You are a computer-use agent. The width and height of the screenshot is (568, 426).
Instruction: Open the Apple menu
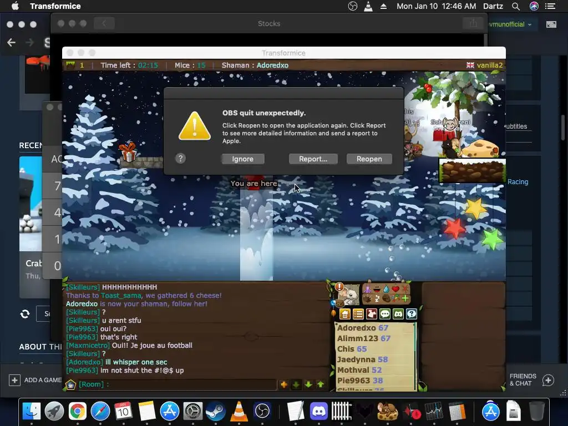pos(15,6)
